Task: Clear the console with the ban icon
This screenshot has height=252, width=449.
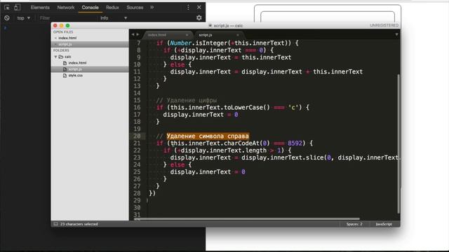Action: [7, 17]
